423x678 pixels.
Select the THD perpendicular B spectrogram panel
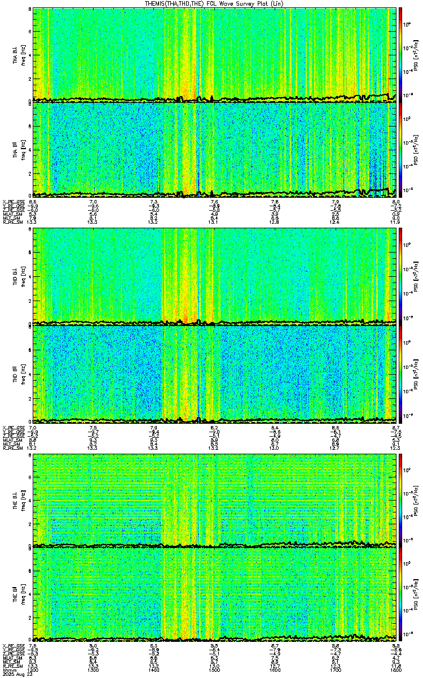tap(214, 277)
